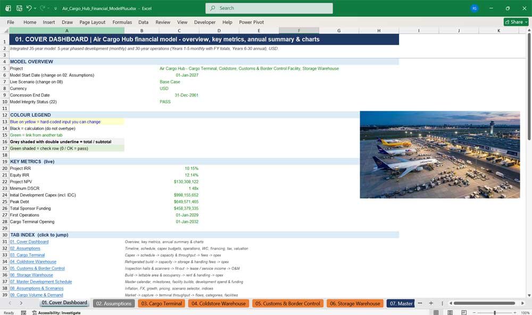
Task: Follow the '08. Assumptions & Scenarios' link
Action: pyautogui.click(x=37, y=288)
